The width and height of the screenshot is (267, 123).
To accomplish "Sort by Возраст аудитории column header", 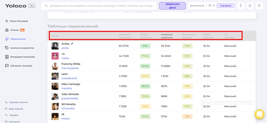I will click(x=208, y=36).
